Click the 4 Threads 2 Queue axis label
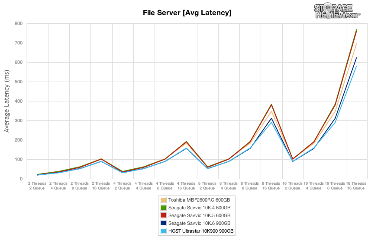Viewport: 368px width, 243px height. pos(122,186)
